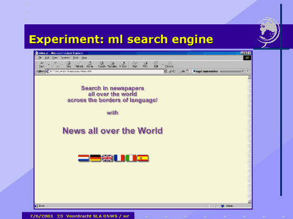
Task: Click the scrollbar down arrow
Action: point(250,201)
